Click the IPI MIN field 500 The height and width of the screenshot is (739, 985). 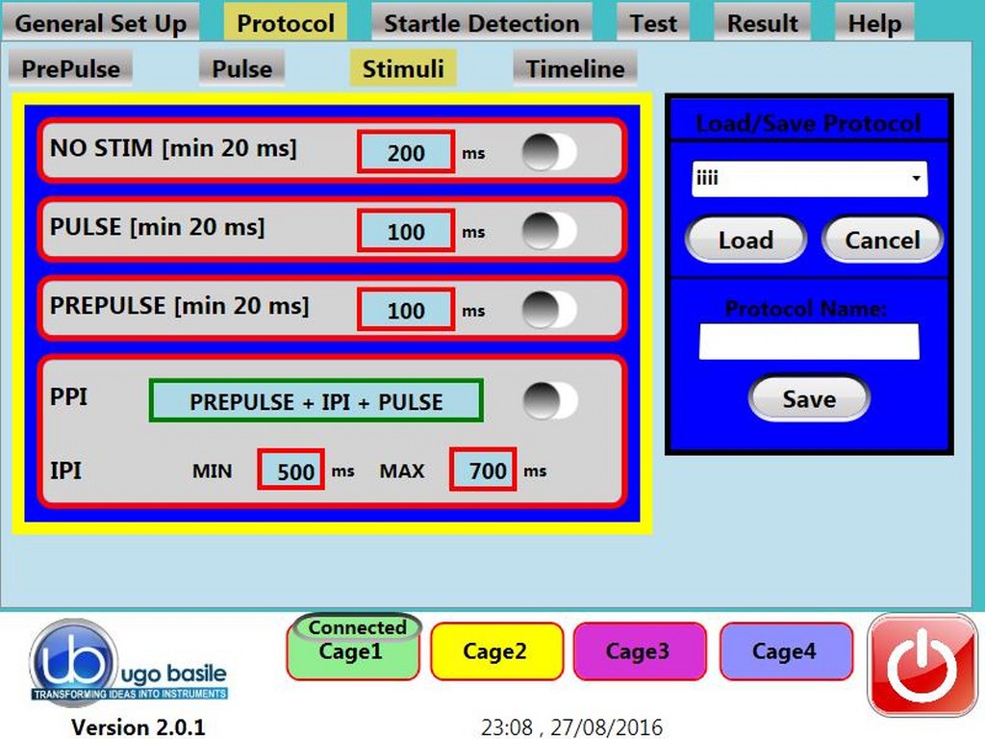coord(290,470)
